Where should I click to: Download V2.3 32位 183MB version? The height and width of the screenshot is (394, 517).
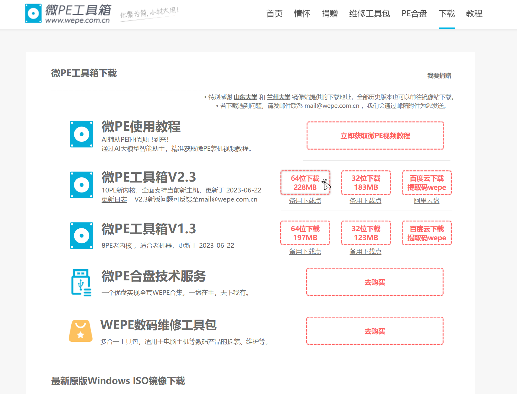(366, 183)
